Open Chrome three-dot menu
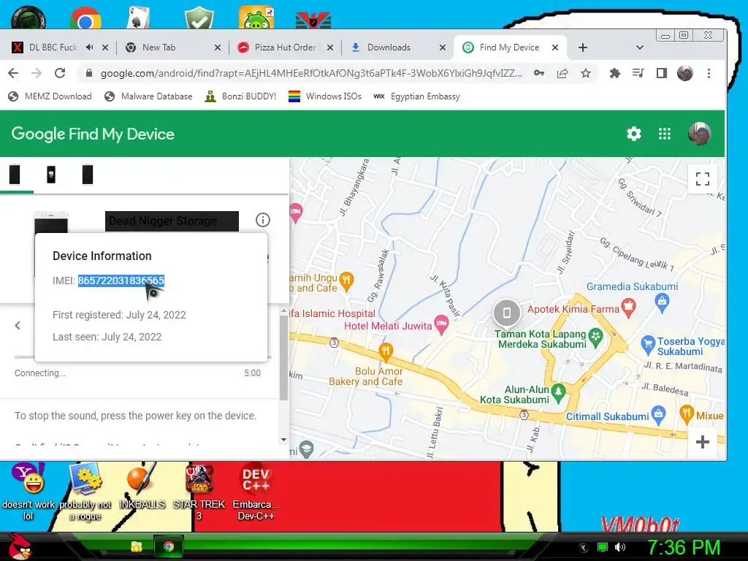 pyautogui.click(x=709, y=73)
